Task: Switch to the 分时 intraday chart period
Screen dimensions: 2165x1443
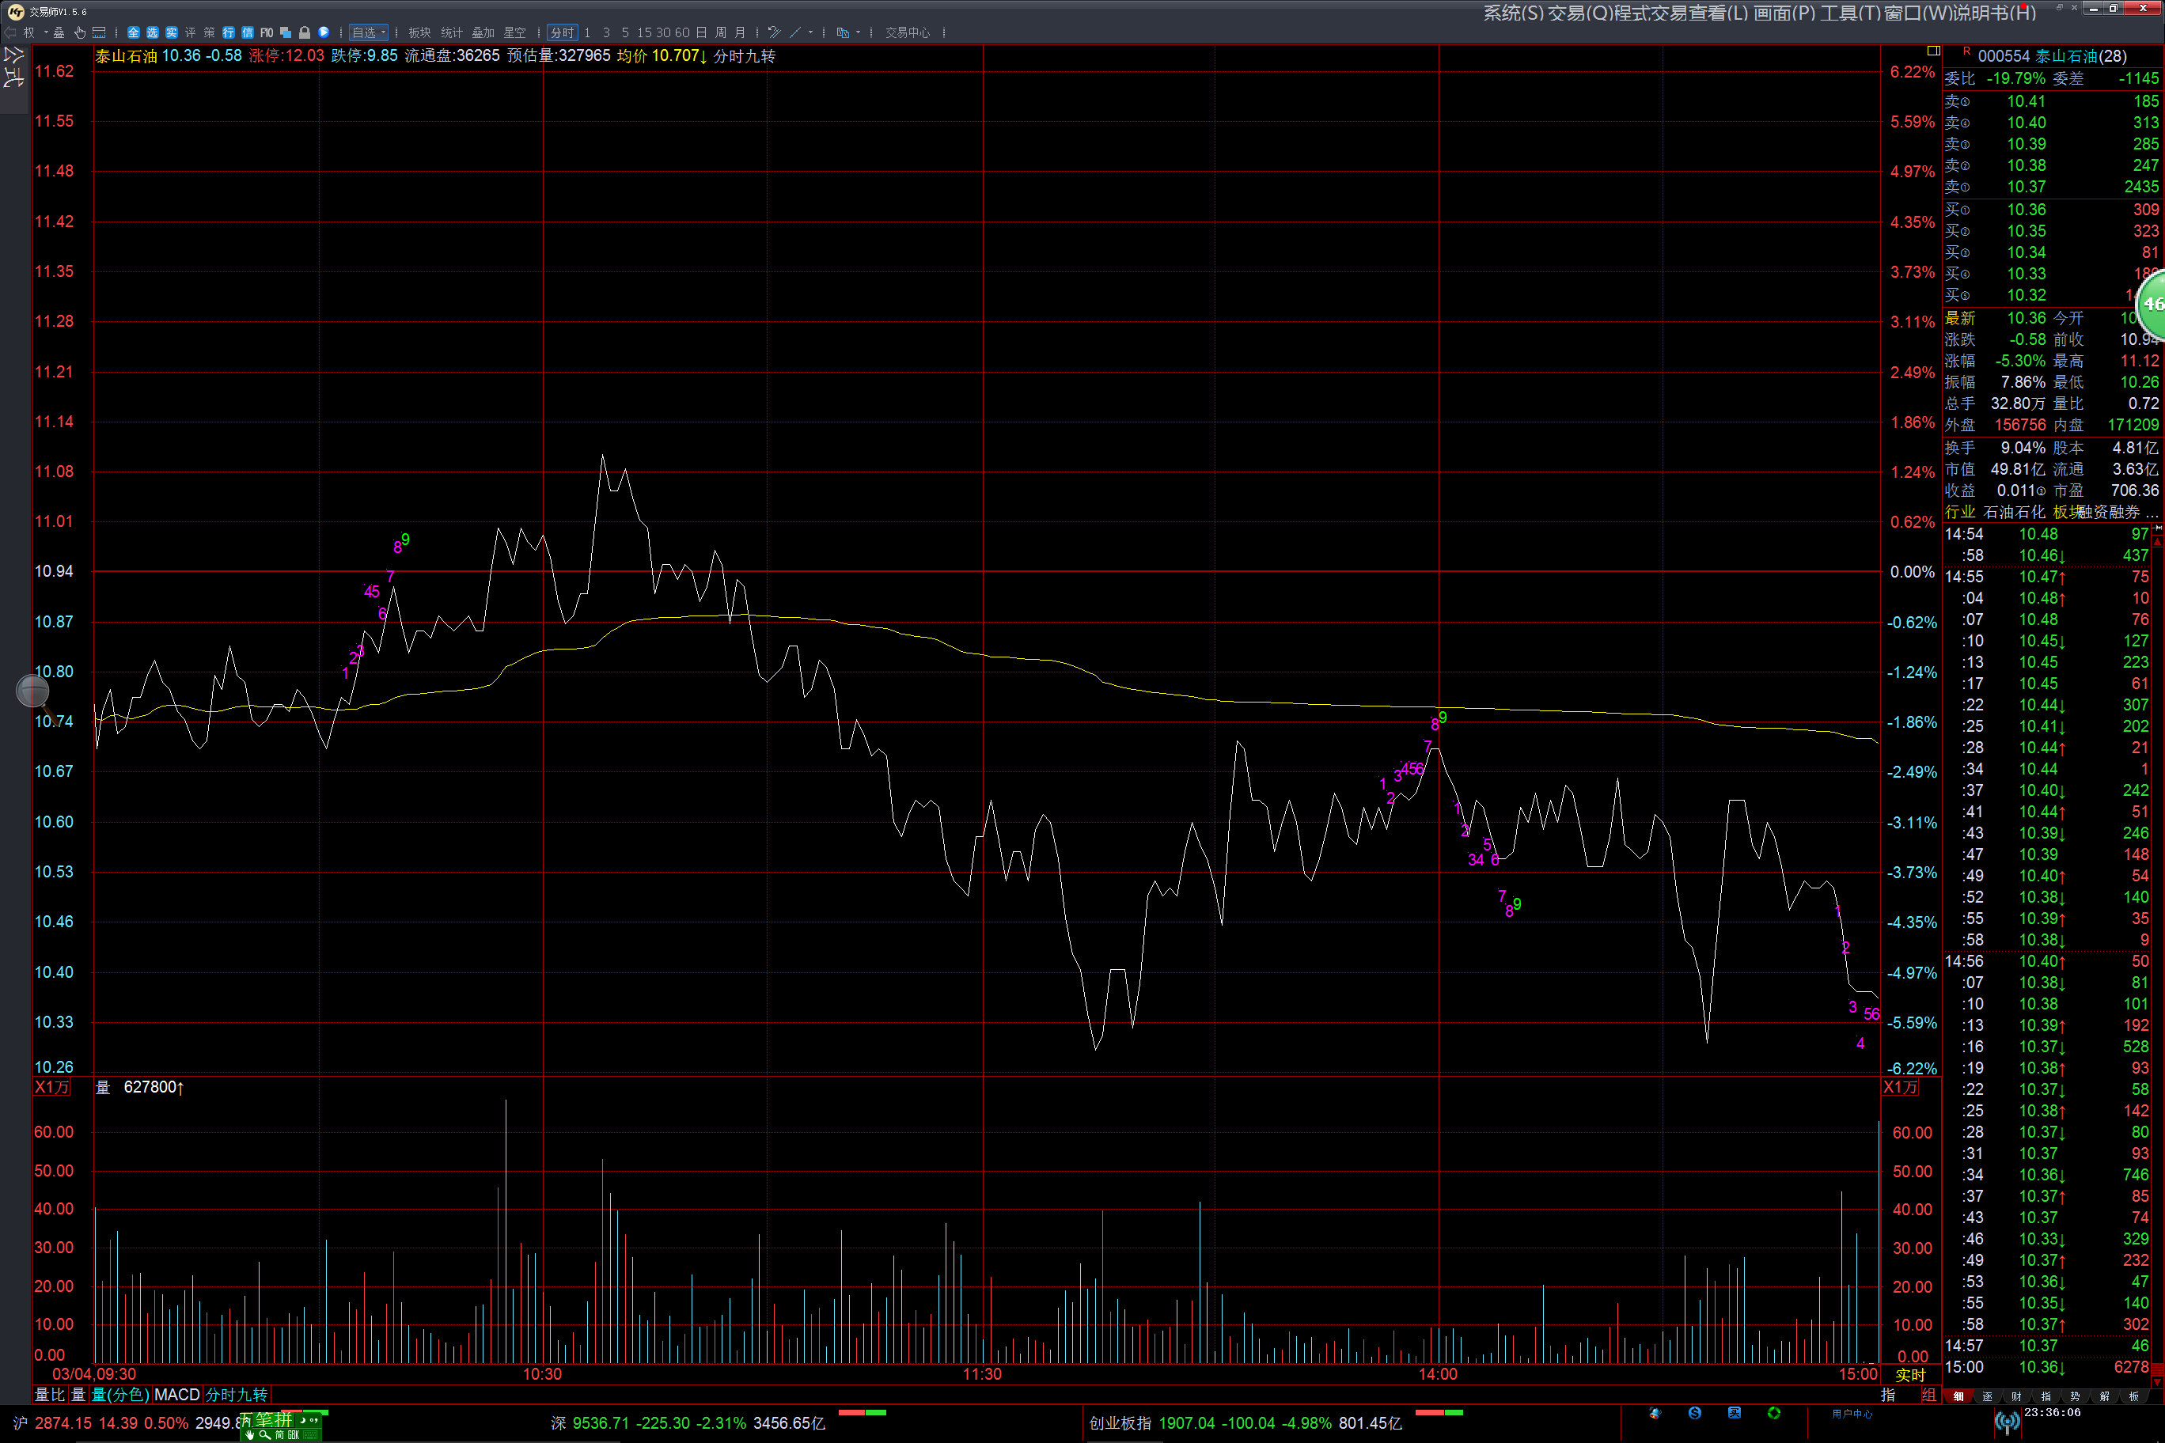Action: pyautogui.click(x=563, y=32)
